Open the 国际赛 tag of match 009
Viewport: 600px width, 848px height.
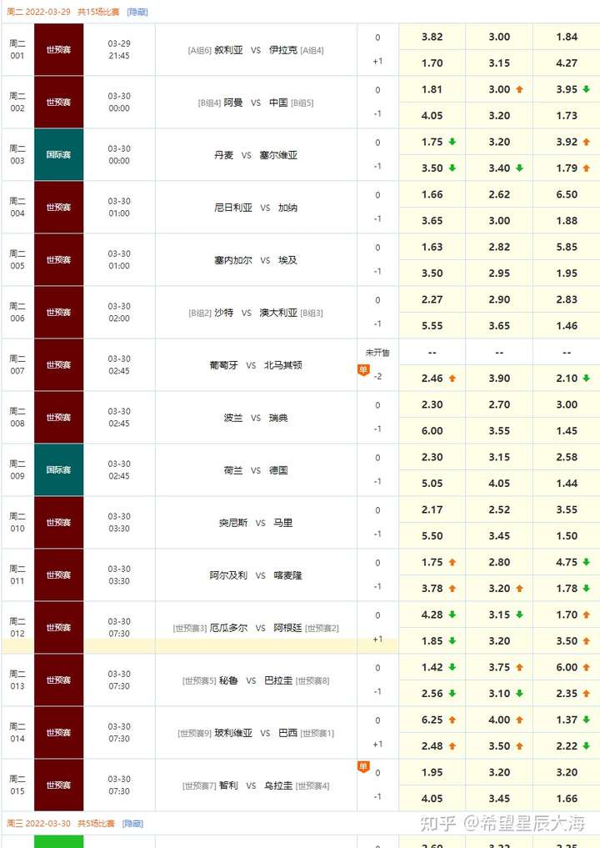(58, 470)
